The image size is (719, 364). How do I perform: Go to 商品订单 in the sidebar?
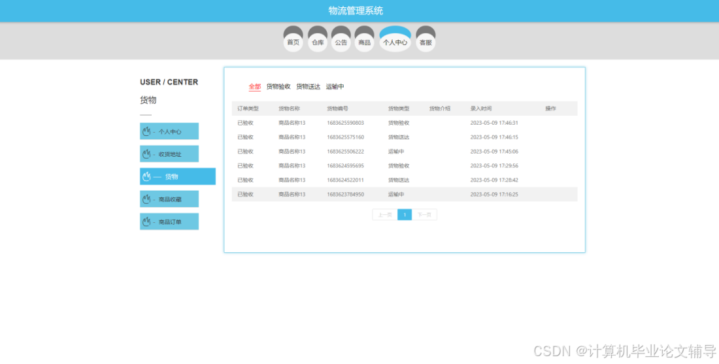(169, 222)
